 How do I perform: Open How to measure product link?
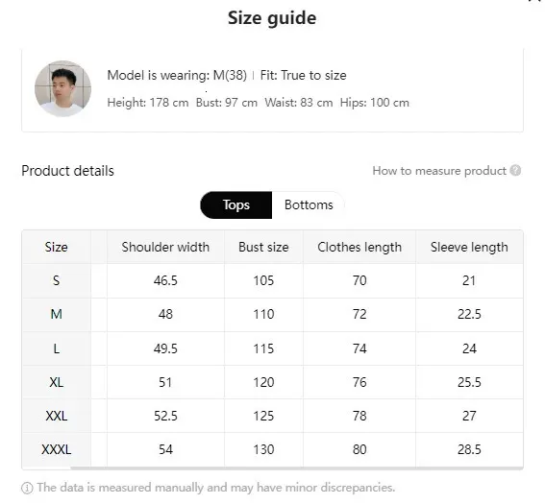[x=439, y=171]
